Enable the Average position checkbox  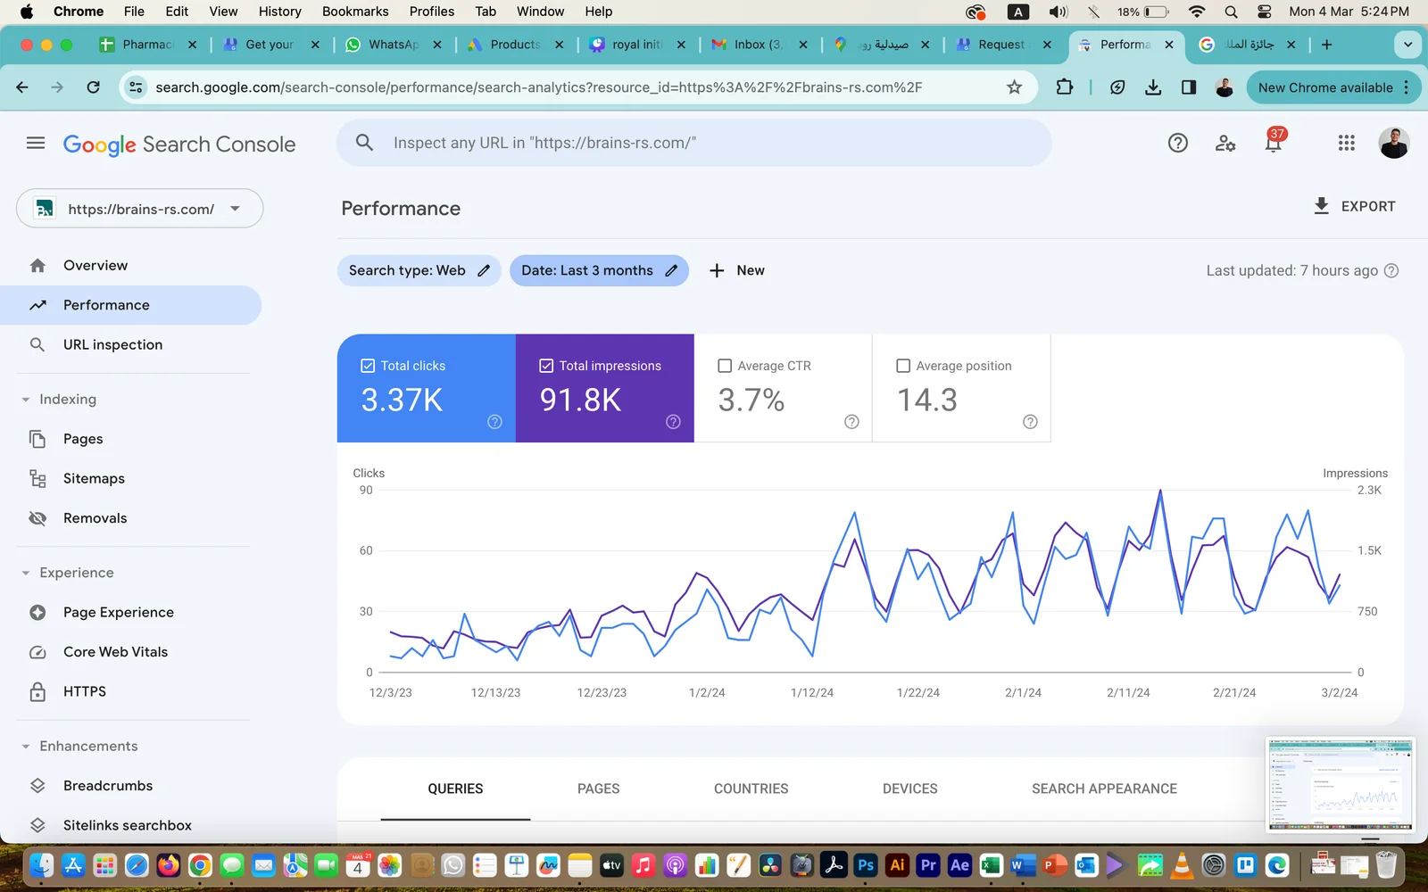pyautogui.click(x=903, y=366)
